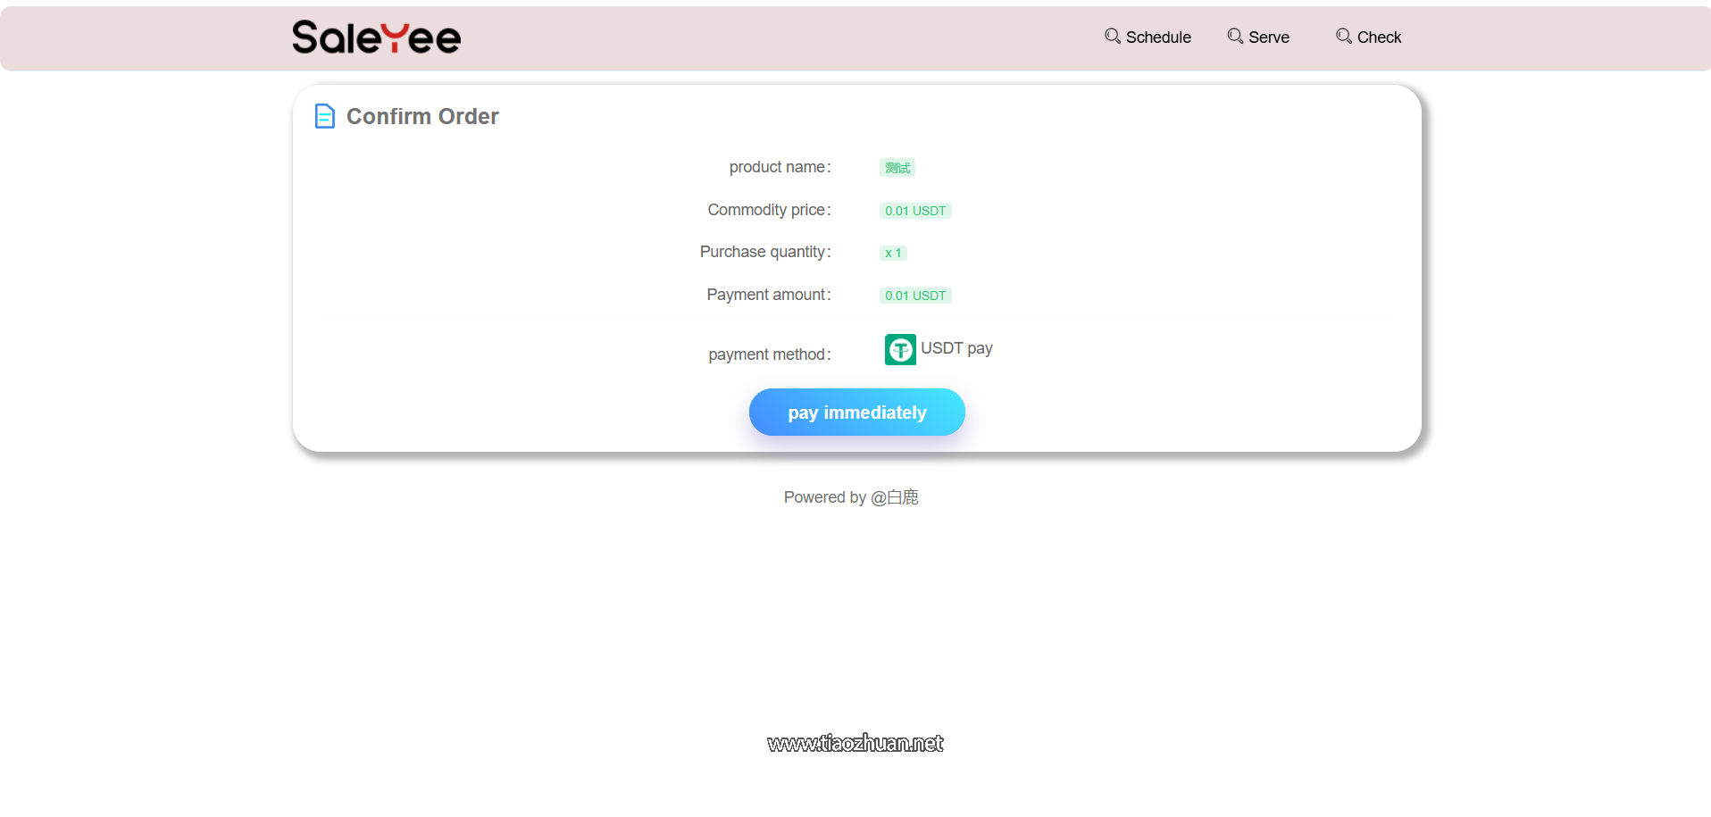
Task: Open the Serve menu item
Action: coord(1268,38)
